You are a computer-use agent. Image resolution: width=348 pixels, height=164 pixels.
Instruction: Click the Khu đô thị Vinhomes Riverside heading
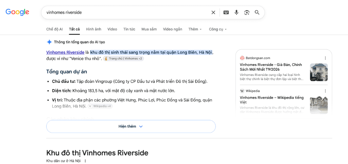[x=97, y=153]
